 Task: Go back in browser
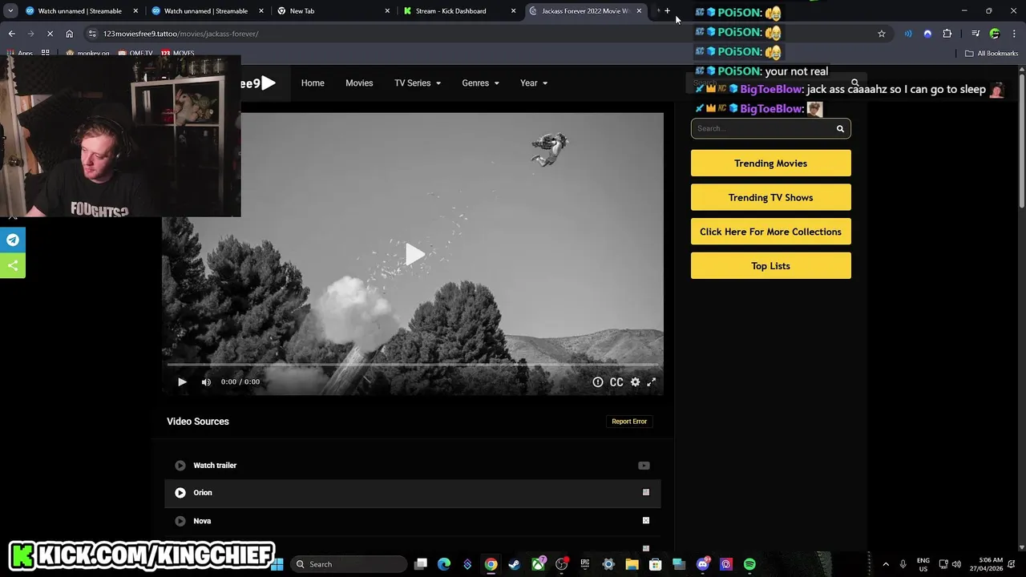(11, 34)
